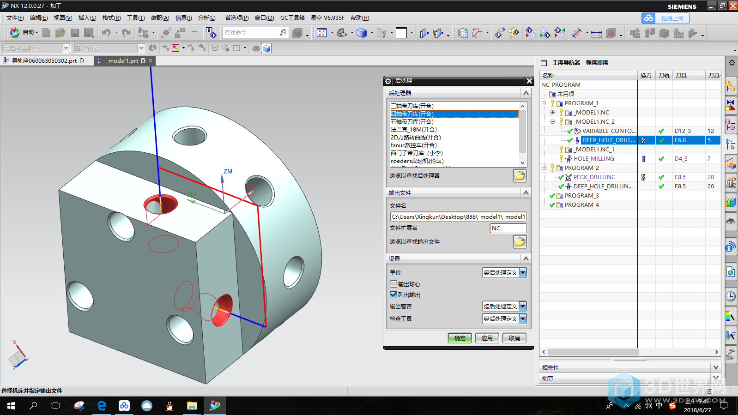This screenshot has height=415, width=738.
Task: Collapse the 后处理器 section
Action: 526,93
